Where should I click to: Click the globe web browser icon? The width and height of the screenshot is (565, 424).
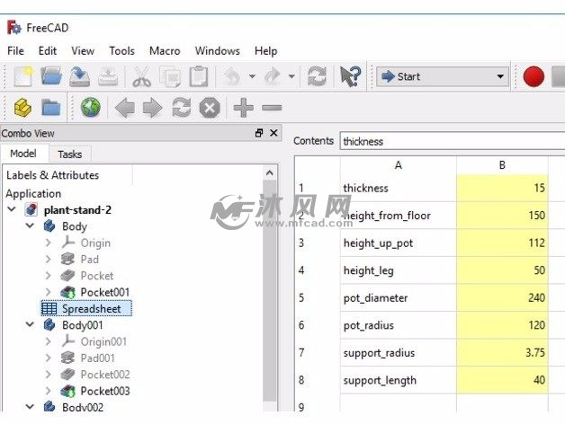90,109
